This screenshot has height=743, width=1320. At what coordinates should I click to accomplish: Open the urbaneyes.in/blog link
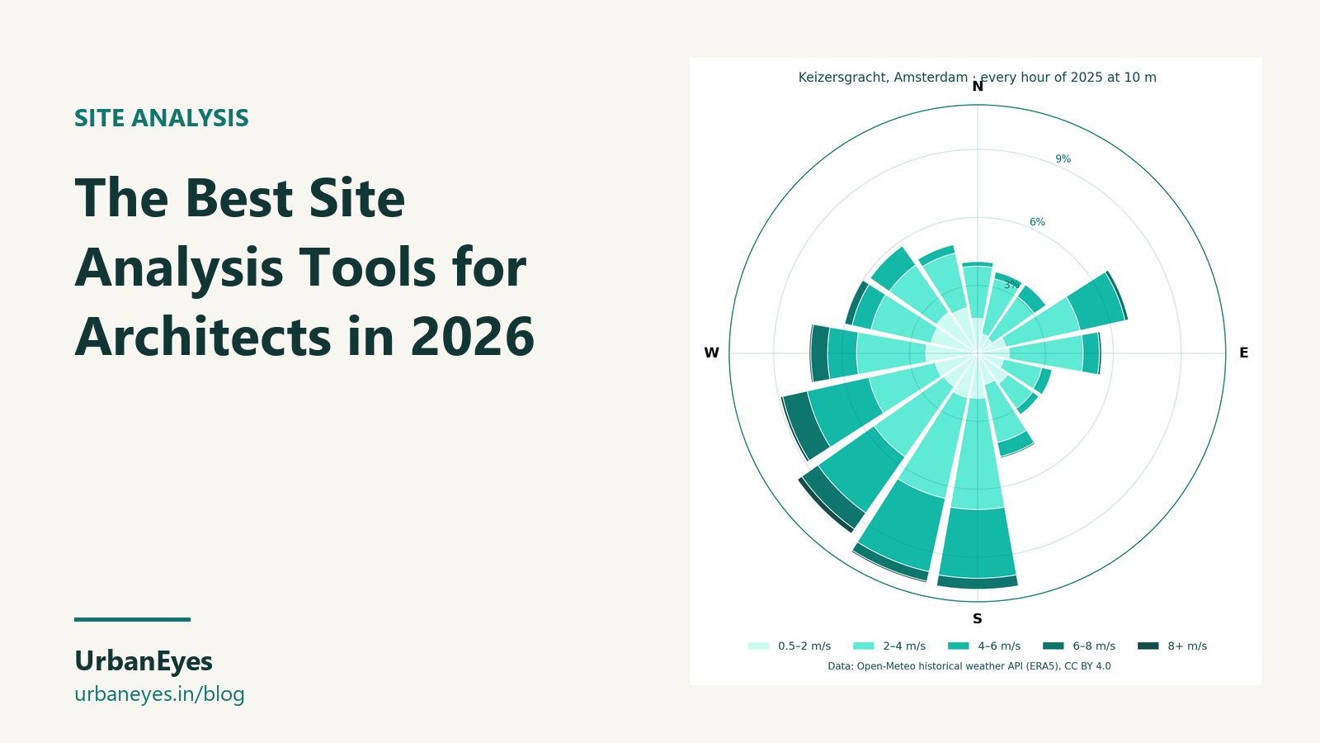coord(159,694)
